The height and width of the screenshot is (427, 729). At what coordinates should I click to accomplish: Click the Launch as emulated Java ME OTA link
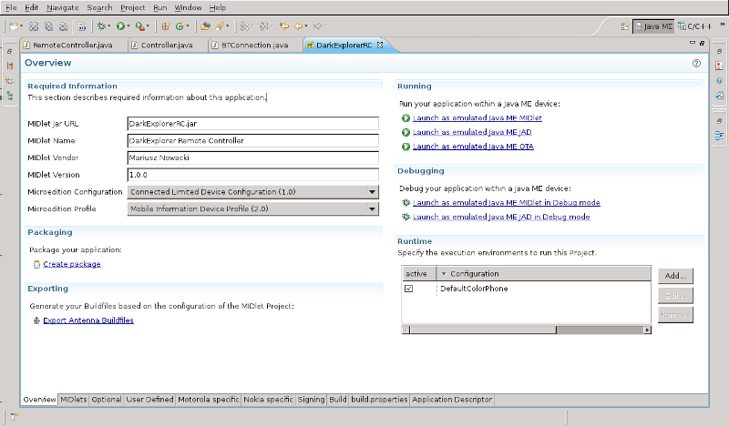[473, 147]
